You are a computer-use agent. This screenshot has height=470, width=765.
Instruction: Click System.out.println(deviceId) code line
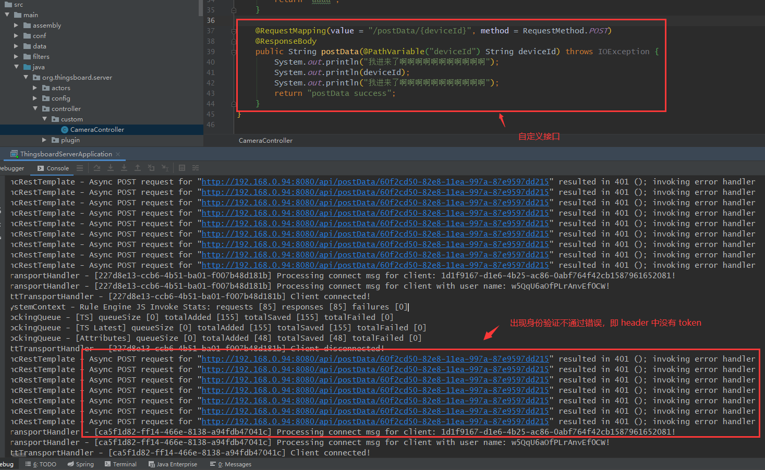[342, 72]
